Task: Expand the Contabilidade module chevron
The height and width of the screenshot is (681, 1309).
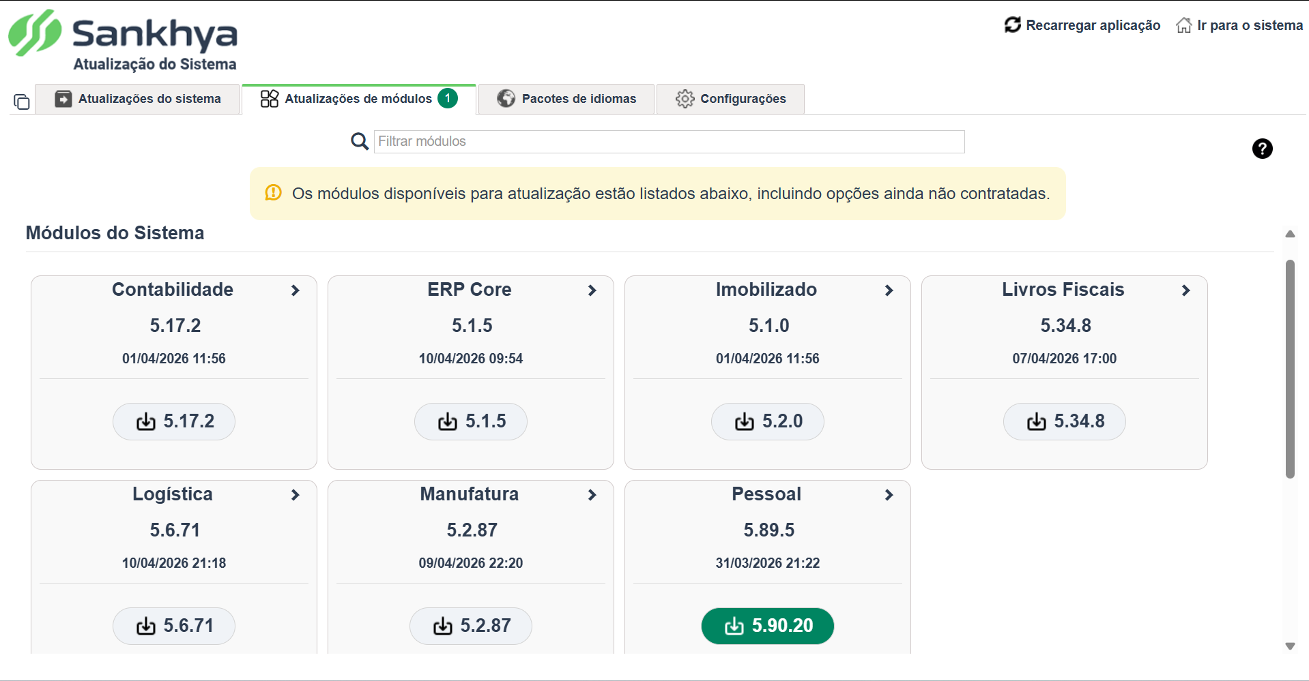Action: (x=296, y=290)
